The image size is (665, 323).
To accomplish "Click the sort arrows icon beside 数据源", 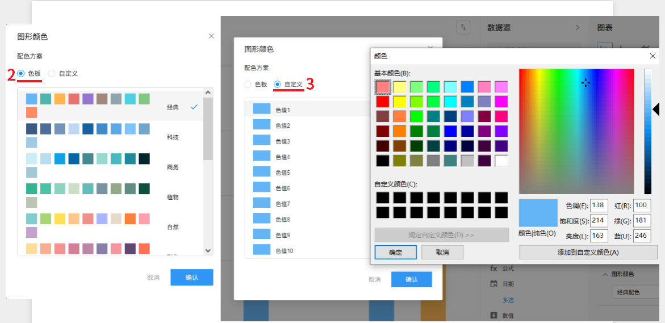I will tap(464, 27).
